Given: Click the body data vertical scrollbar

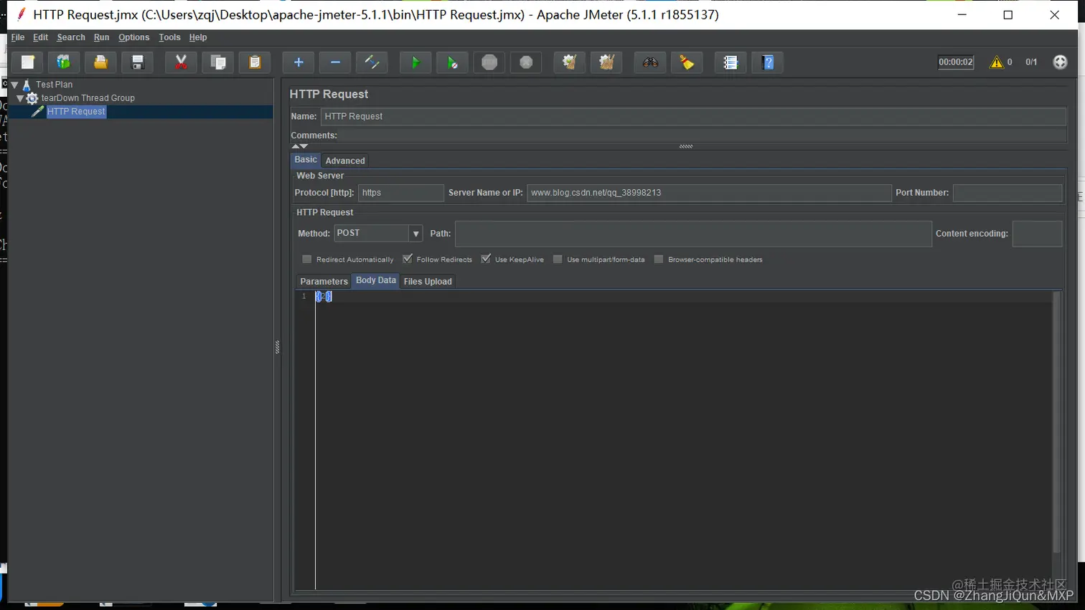Looking at the screenshot, I should (x=1056, y=423).
